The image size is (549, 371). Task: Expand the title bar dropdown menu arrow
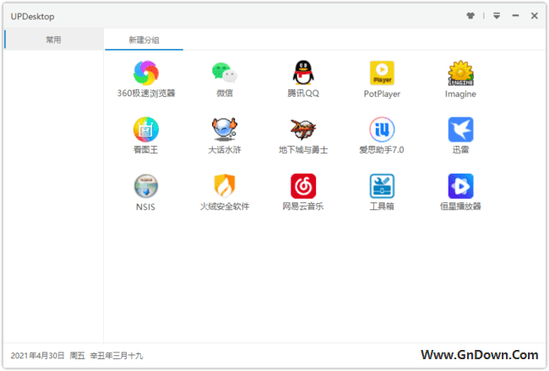coord(497,15)
